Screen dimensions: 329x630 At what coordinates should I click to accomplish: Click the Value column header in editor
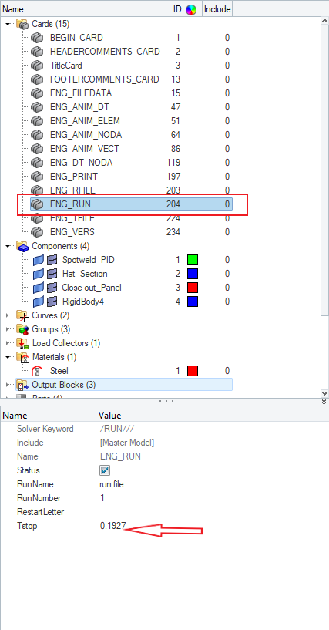110,416
